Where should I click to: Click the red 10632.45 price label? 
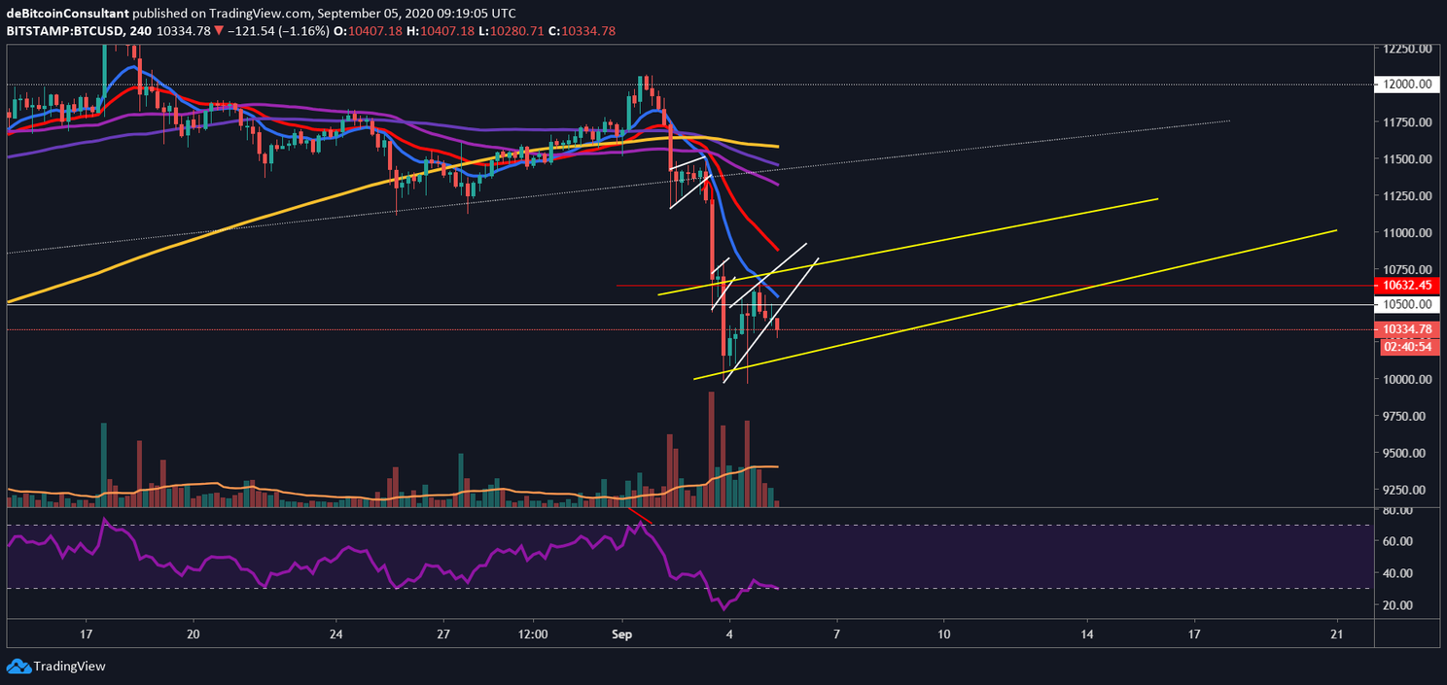coord(1406,286)
